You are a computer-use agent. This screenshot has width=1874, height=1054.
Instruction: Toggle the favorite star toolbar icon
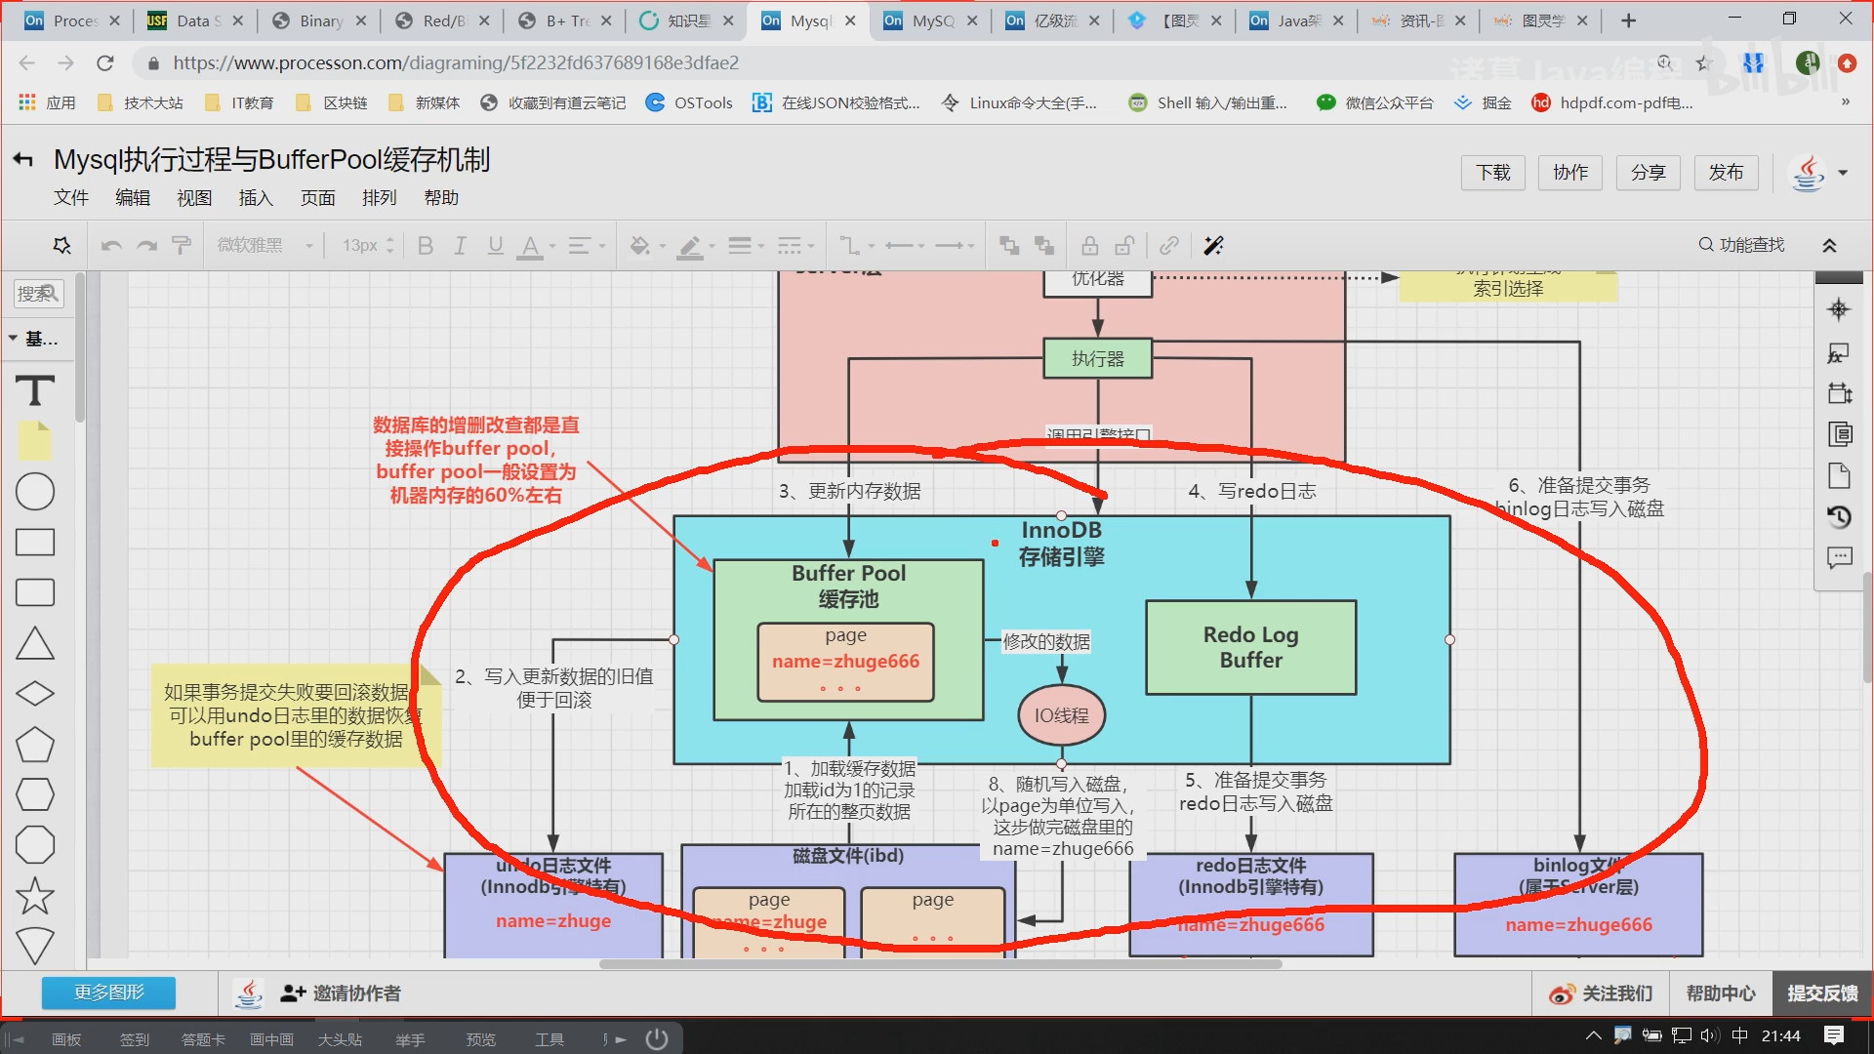(62, 246)
